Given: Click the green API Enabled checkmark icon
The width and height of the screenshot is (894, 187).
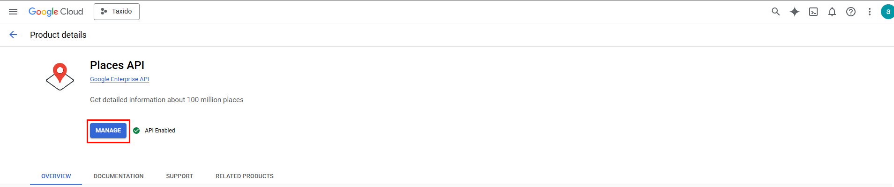Looking at the screenshot, I should coord(136,131).
